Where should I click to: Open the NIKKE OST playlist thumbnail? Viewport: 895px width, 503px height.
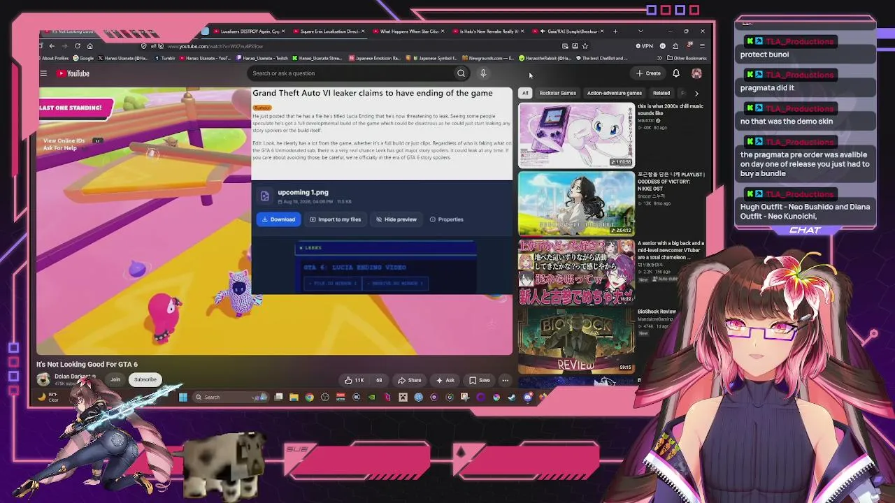pyautogui.click(x=576, y=203)
